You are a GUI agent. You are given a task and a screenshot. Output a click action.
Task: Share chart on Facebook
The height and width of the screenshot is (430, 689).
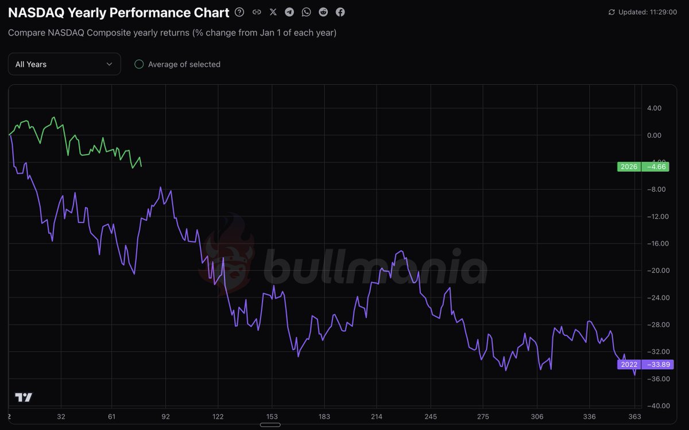(340, 12)
